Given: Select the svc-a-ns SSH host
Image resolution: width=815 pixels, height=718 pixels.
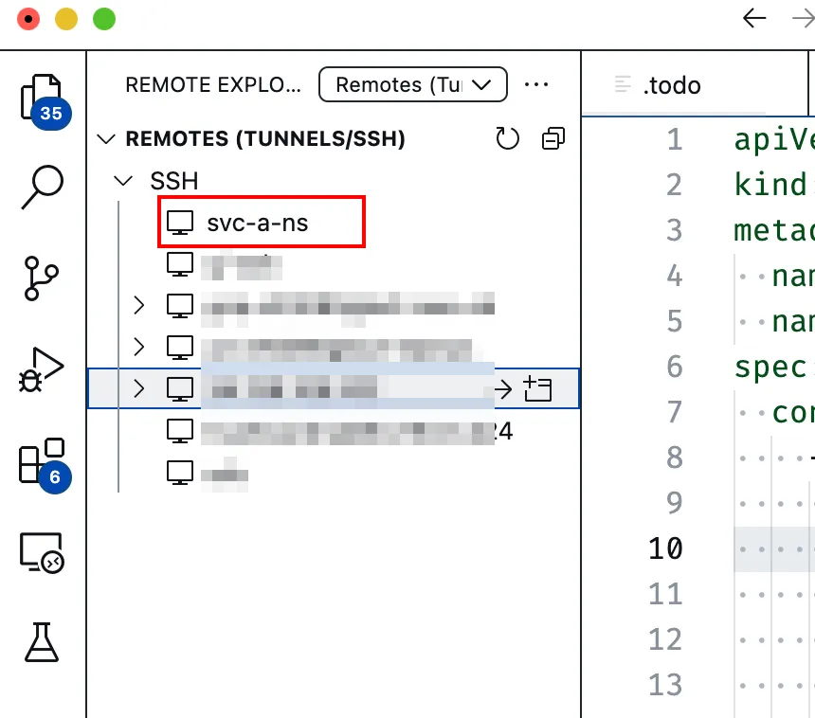Looking at the screenshot, I should tap(262, 223).
